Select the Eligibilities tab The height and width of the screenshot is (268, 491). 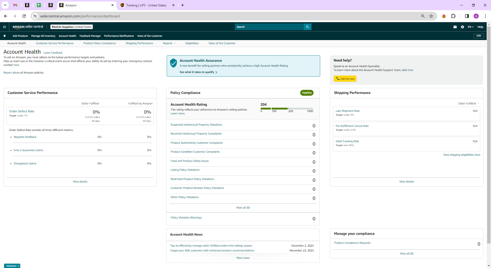point(192,43)
